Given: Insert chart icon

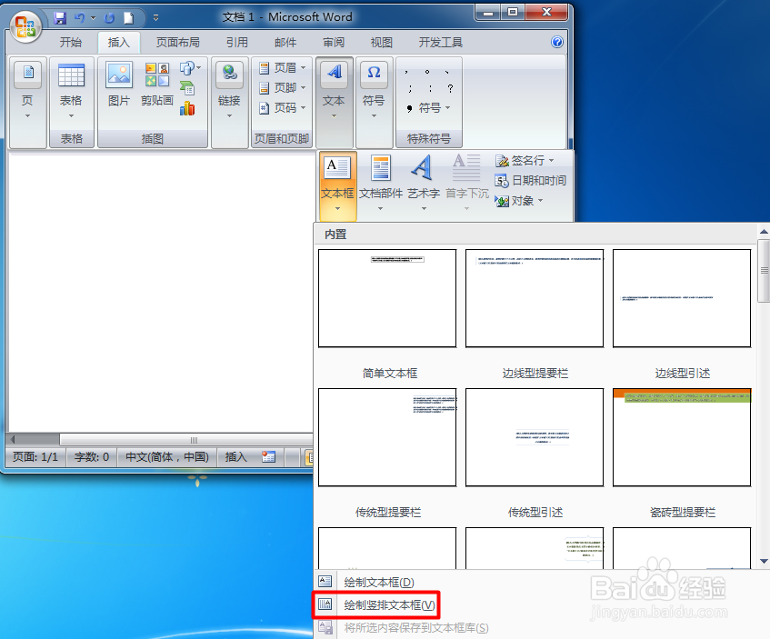Looking at the screenshot, I should 187,108.
